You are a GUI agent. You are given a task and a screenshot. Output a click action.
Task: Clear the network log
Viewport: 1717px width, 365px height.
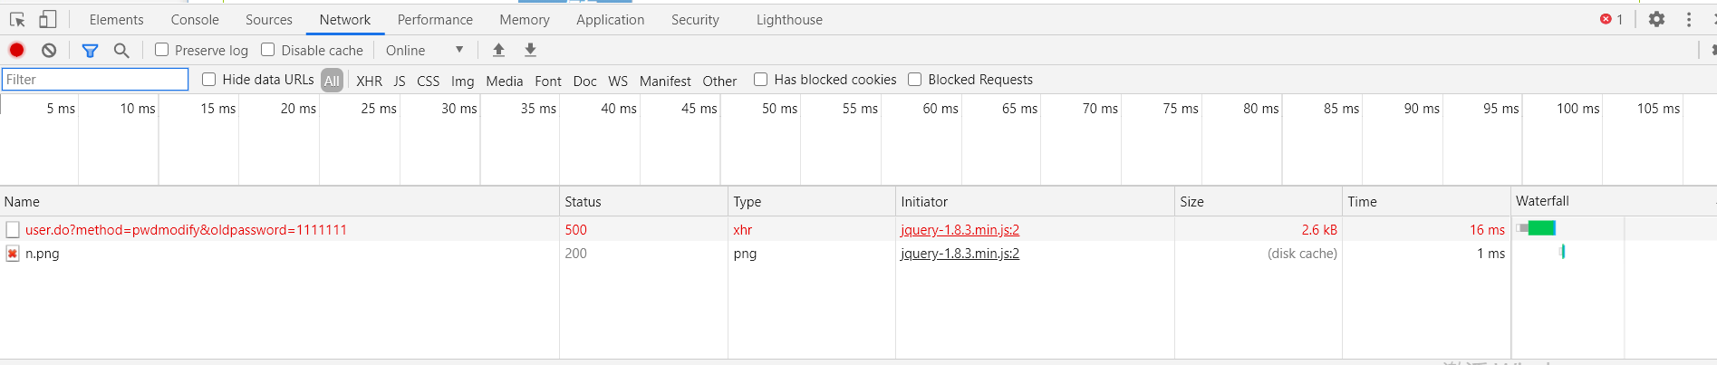click(49, 50)
